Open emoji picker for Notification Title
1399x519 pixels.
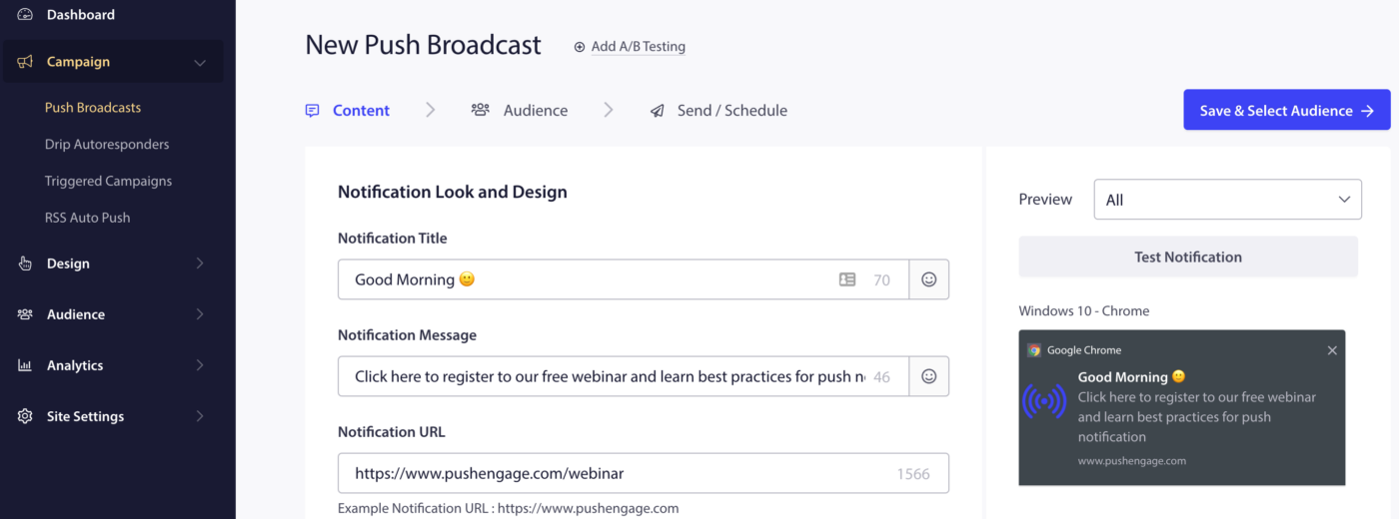928,279
